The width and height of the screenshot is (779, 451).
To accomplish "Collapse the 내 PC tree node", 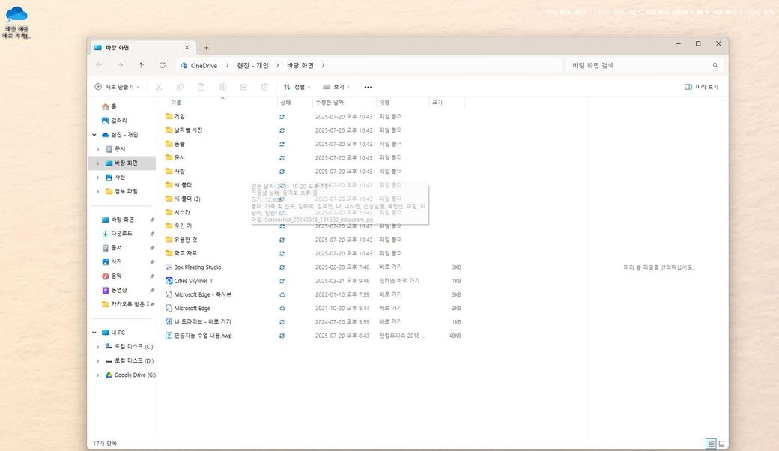I will tap(94, 333).
